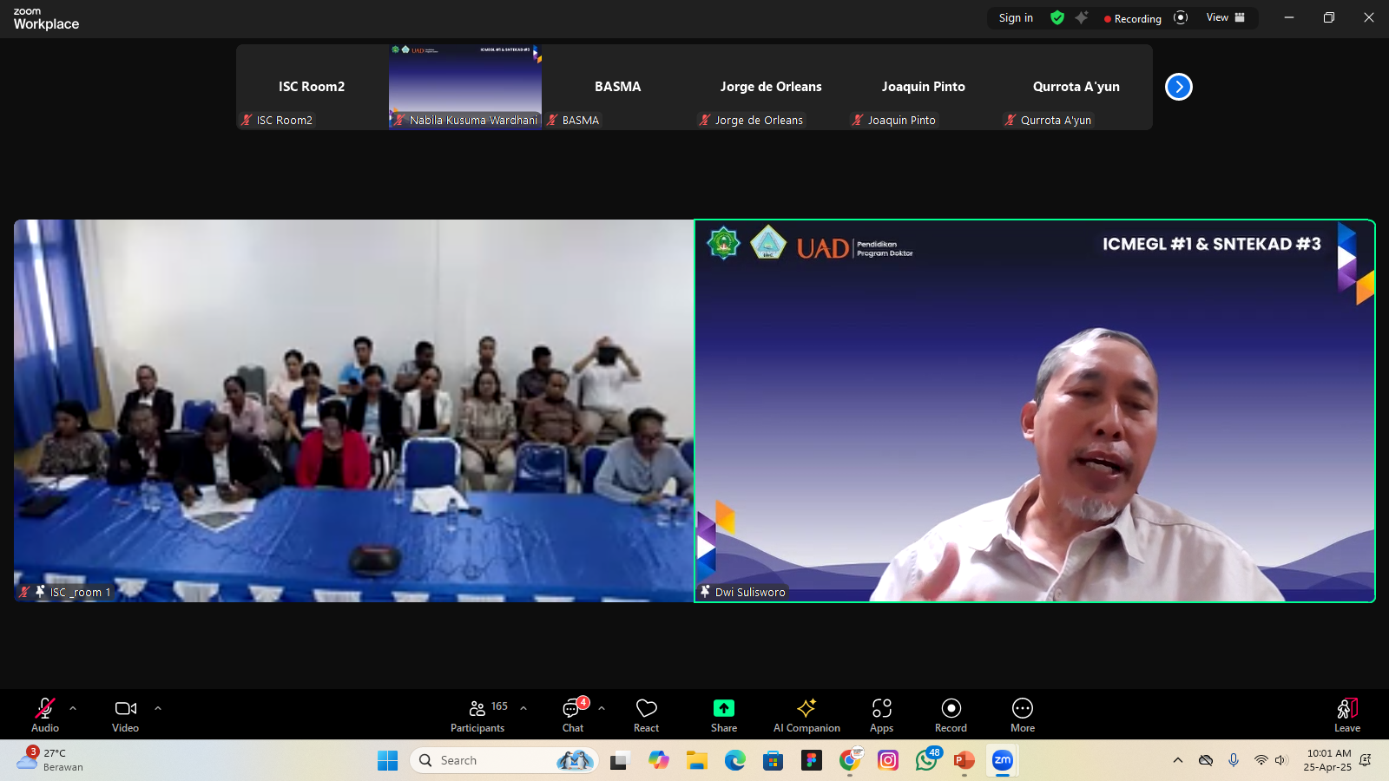
Task: Open the Apps panel
Action: point(881,715)
